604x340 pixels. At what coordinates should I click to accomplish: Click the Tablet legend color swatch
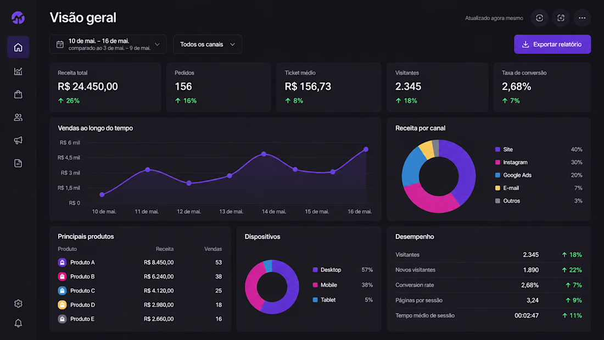315,300
